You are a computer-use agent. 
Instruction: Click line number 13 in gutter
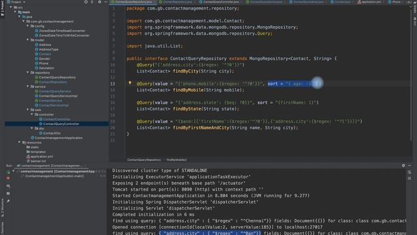coord(113,84)
